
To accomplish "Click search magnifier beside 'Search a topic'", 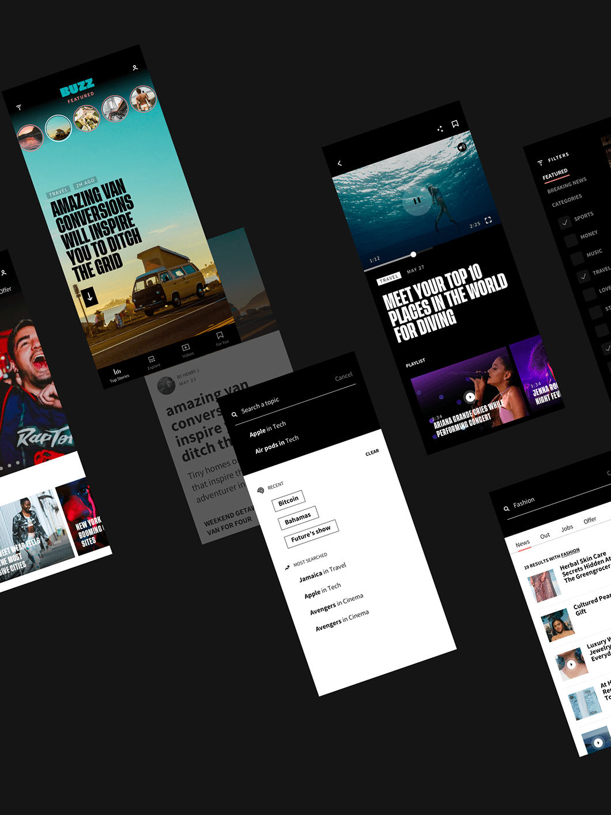I will pyautogui.click(x=234, y=414).
